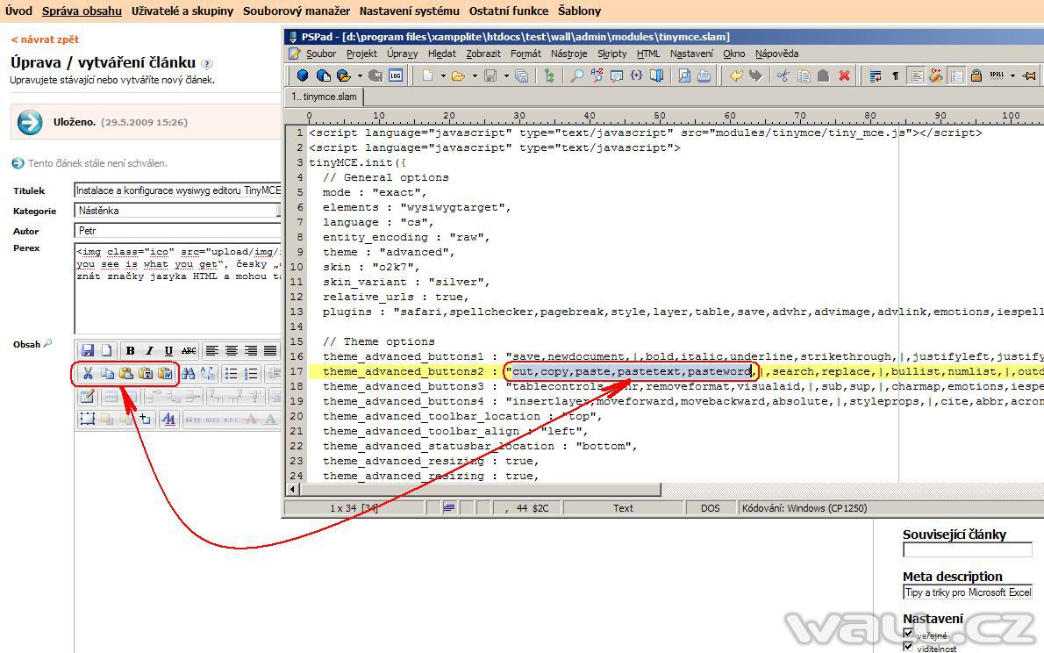Click PSPad Print preview icon
This screenshot has width=1044, height=653.
pyautogui.click(x=684, y=75)
